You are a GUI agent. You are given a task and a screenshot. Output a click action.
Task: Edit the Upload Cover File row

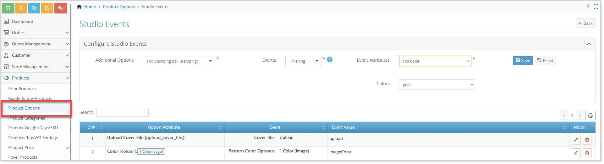coord(575,140)
